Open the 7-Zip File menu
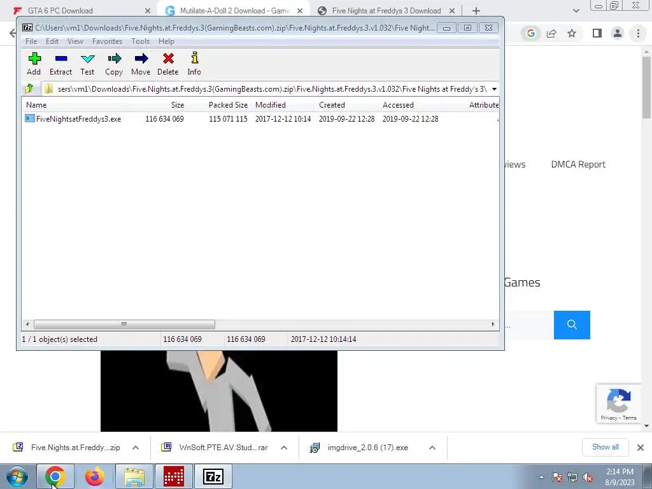652x489 pixels. pyautogui.click(x=31, y=41)
